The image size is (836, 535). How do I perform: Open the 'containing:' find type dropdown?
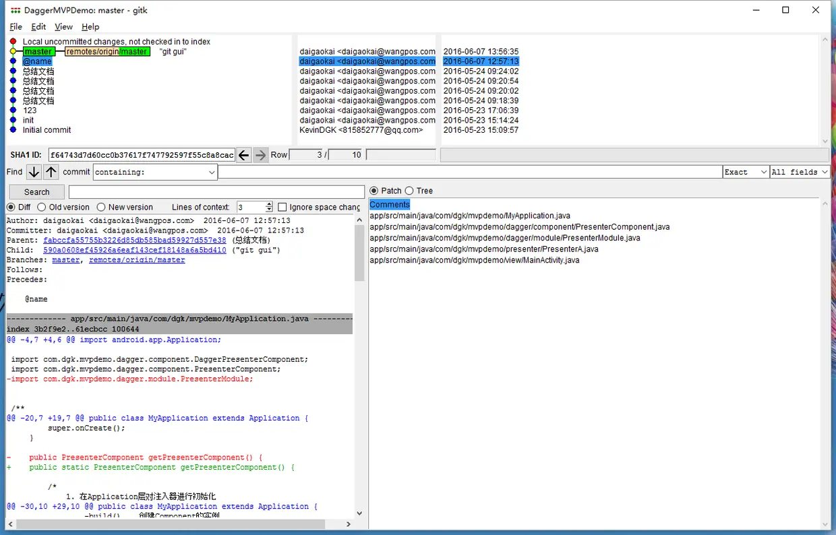[155, 172]
